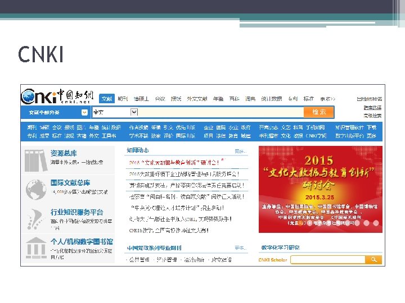Open the 全文 search field dropdown
Screen dimensions: 405x303
(x=134, y=112)
